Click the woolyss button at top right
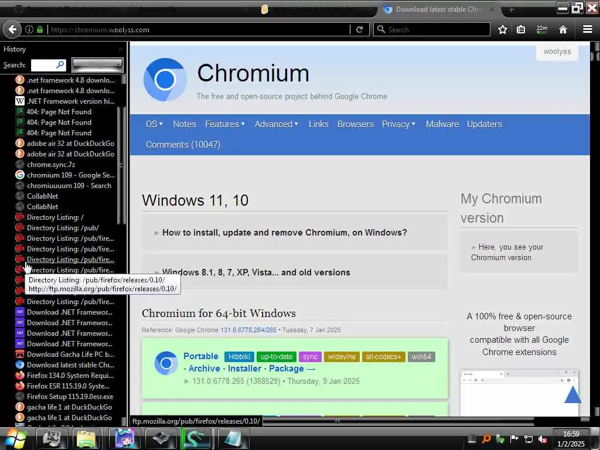 tap(557, 52)
